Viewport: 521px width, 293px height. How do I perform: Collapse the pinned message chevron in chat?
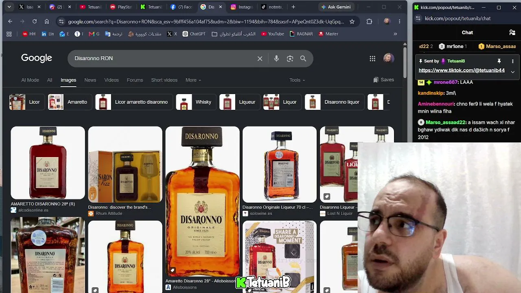tap(512, 72)
